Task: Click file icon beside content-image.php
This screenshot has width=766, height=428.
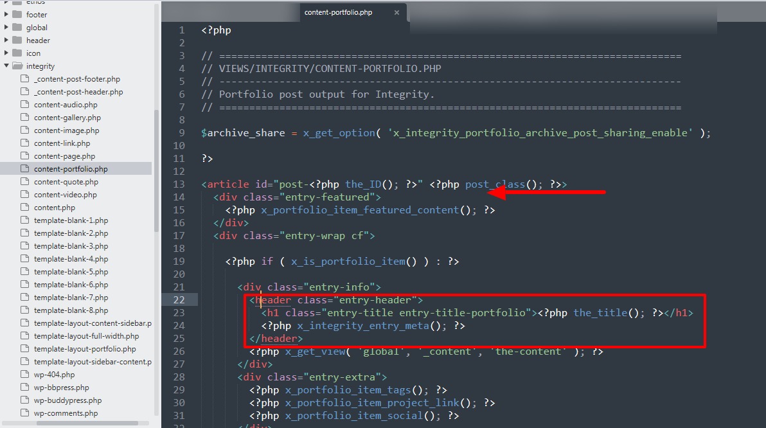Action: pos(25,129)
